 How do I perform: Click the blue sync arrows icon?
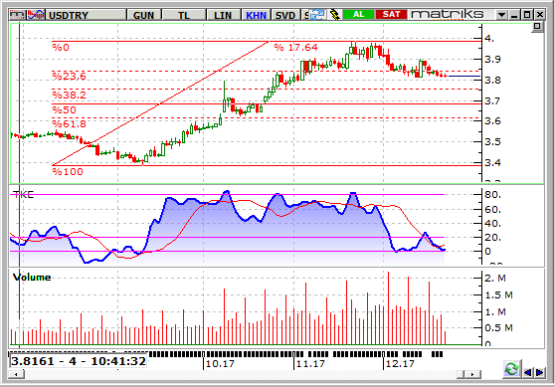pyautogui.click(x=317, y=15)
